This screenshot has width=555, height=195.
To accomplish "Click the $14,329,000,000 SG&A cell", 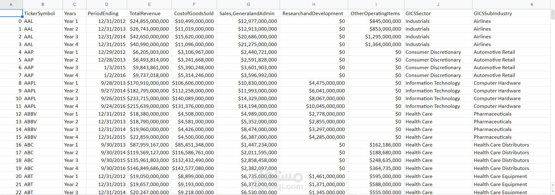I will (248, 98).
